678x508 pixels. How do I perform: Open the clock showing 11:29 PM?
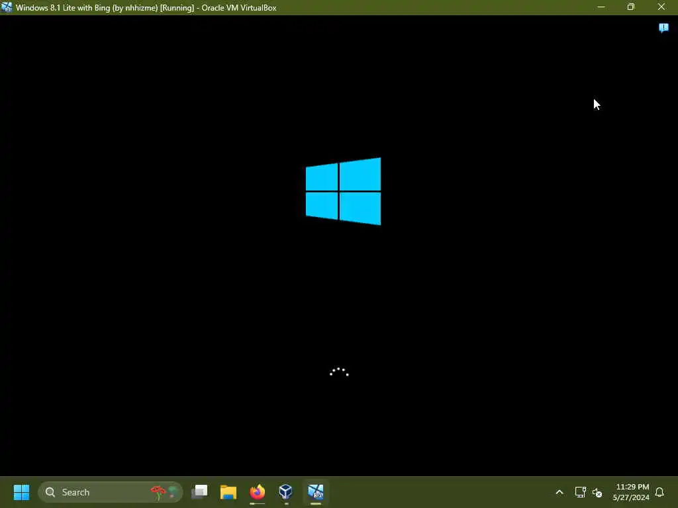coord(631,492)
